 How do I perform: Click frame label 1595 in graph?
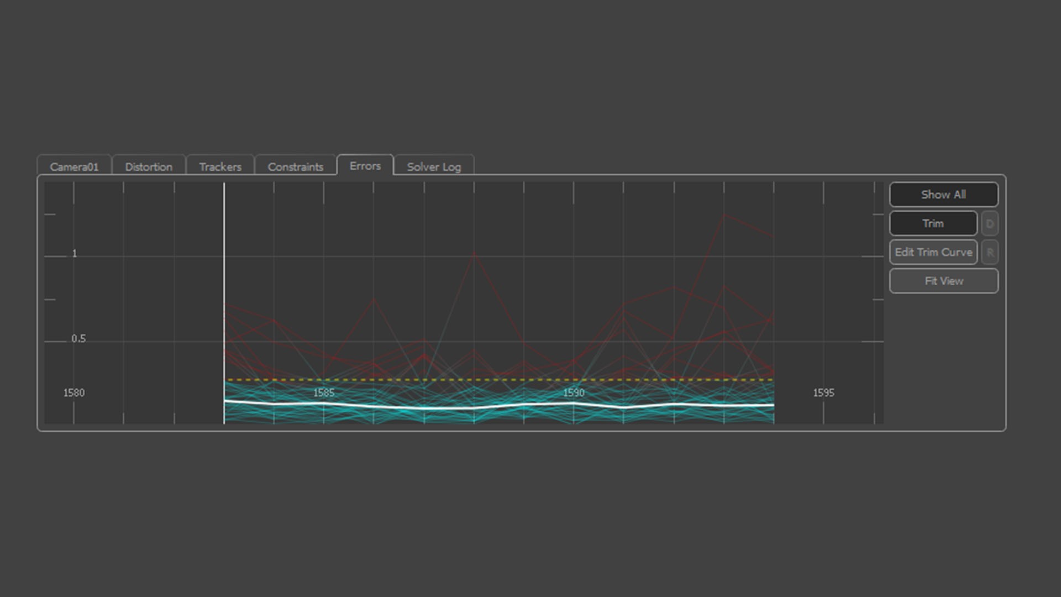tap(823, 392)
